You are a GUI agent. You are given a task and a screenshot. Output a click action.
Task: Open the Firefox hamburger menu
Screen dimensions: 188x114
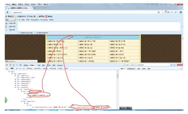(181, 12)
